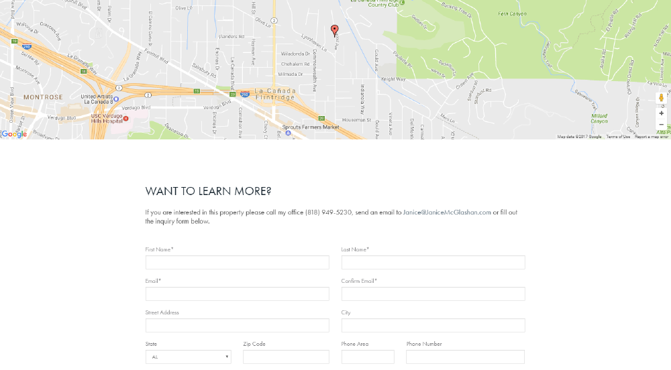Email Janice@JaniceMcGlashan.com link

[x=447, y=212]
